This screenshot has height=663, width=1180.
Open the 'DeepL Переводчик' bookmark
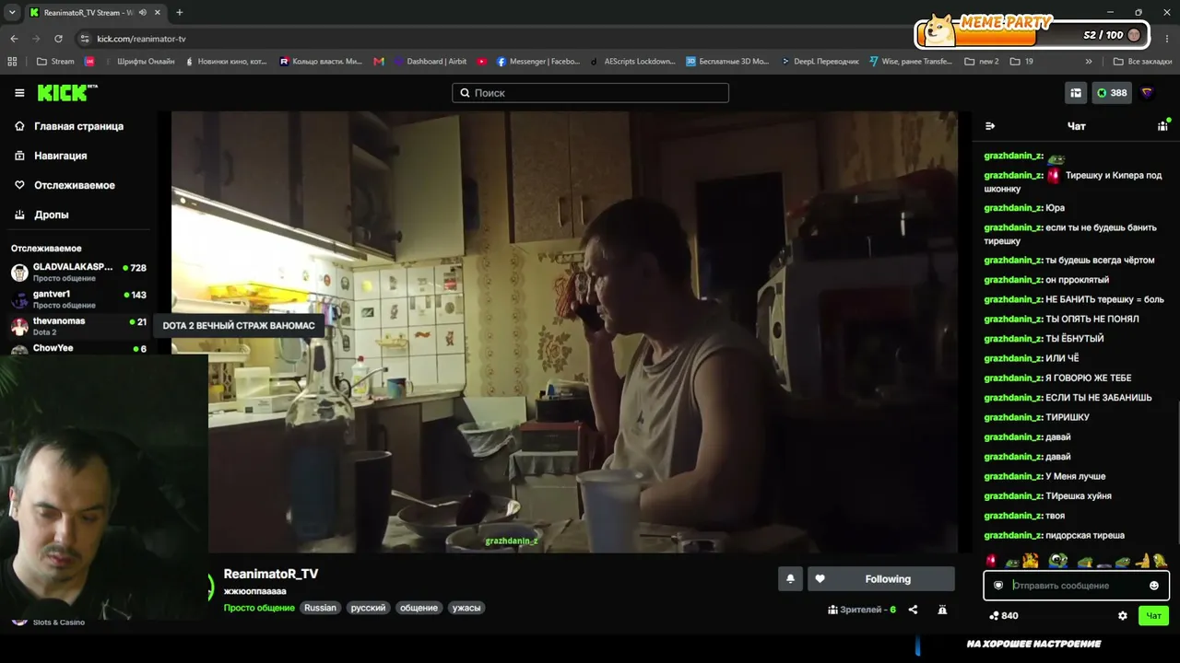819,62
